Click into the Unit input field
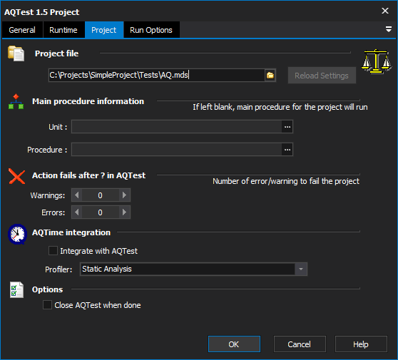The image size is (398, 360). coord(177,127)
